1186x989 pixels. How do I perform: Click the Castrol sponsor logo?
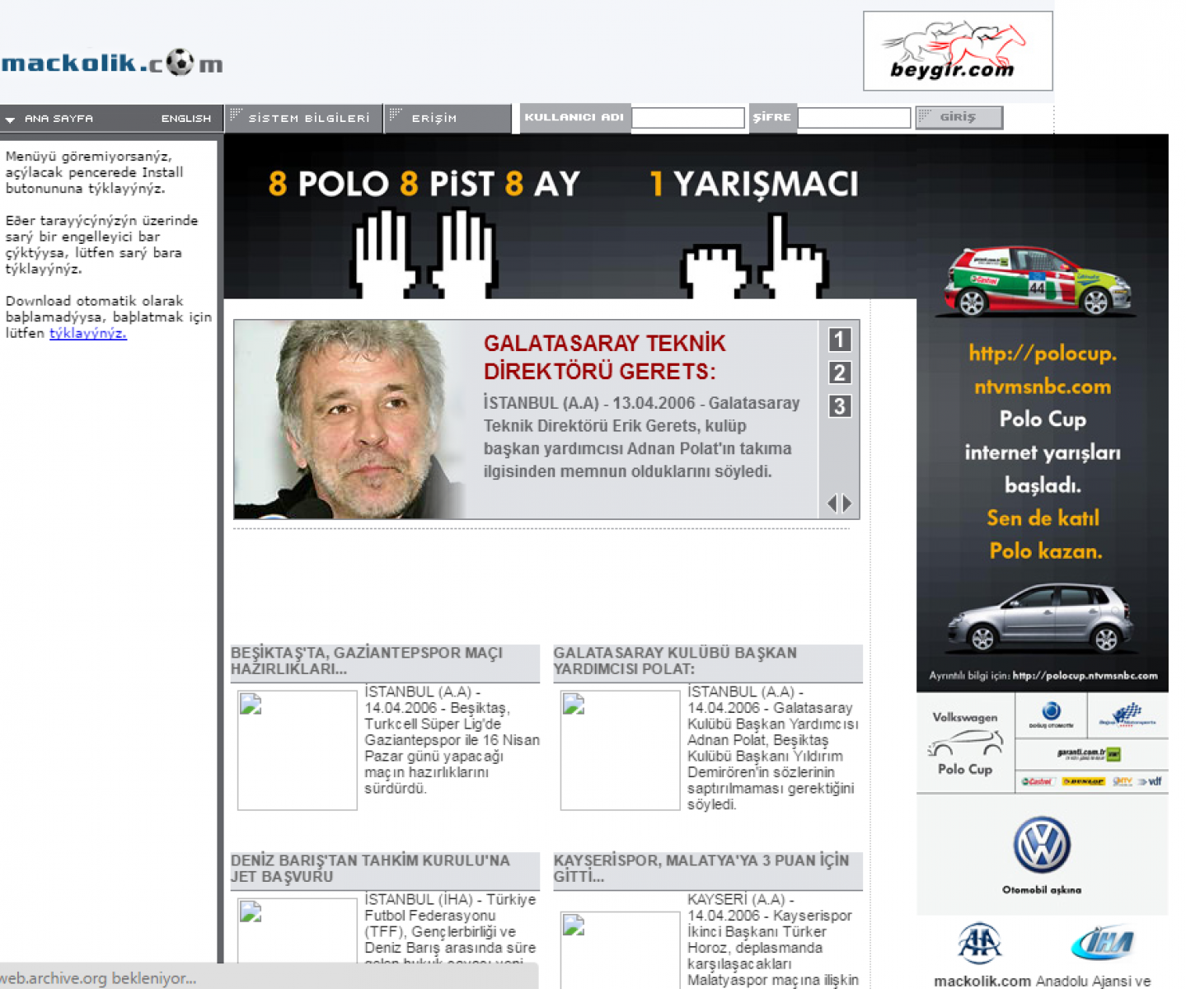1037,781
